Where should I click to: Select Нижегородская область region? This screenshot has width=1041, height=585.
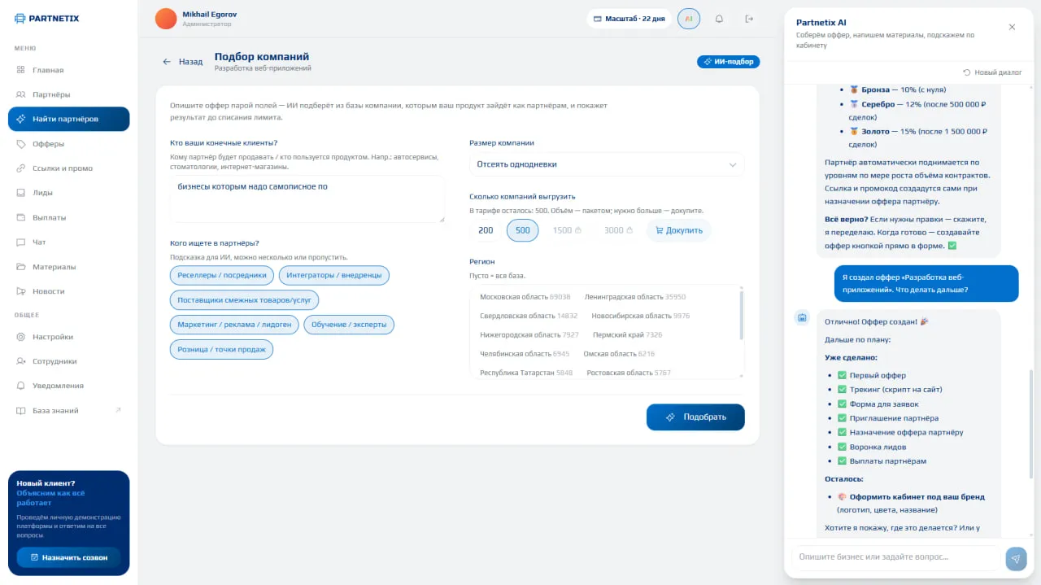tap(529, 334)
